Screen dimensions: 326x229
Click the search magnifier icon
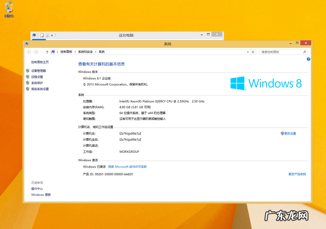304,52
